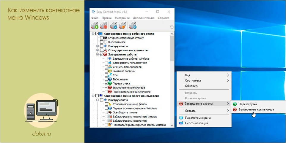Click the scrollbar up arrow in tree list
This screenshot has height=143, width=286.
point(172,34)
